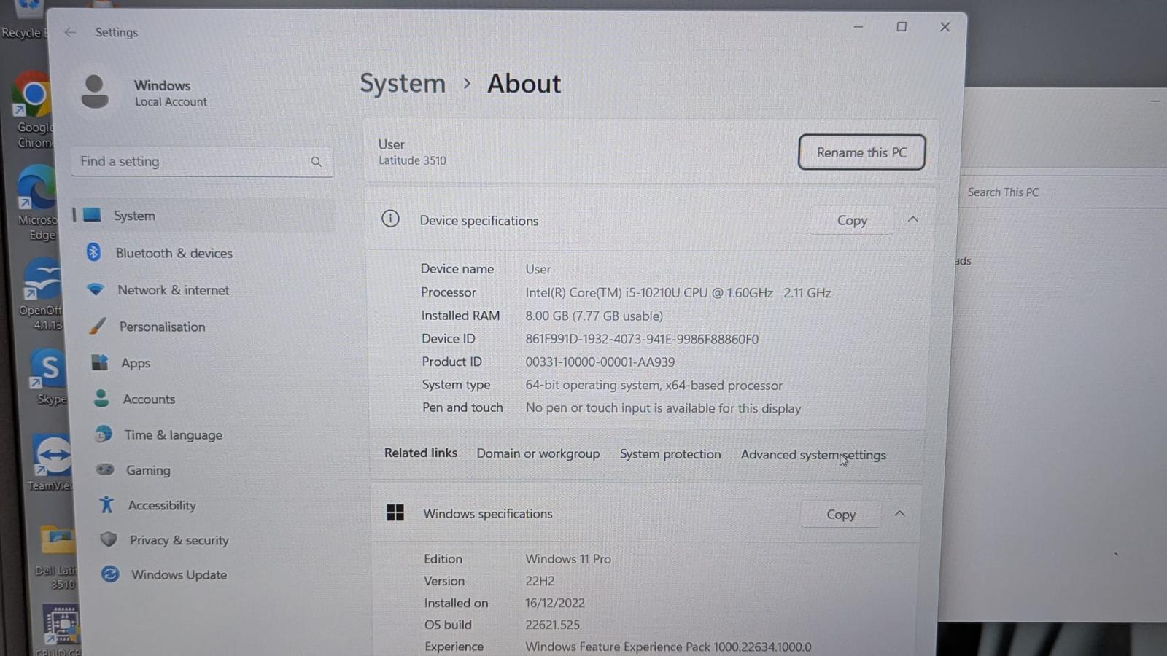Collapse the Device specifications section
This screenshot has width=1167, height=656.
pyautogui.click(x=912, y=219)
